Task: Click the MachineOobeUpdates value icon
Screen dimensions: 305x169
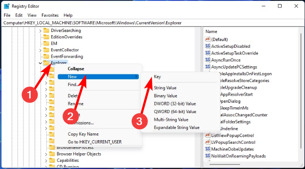Action: click(208, 149)
